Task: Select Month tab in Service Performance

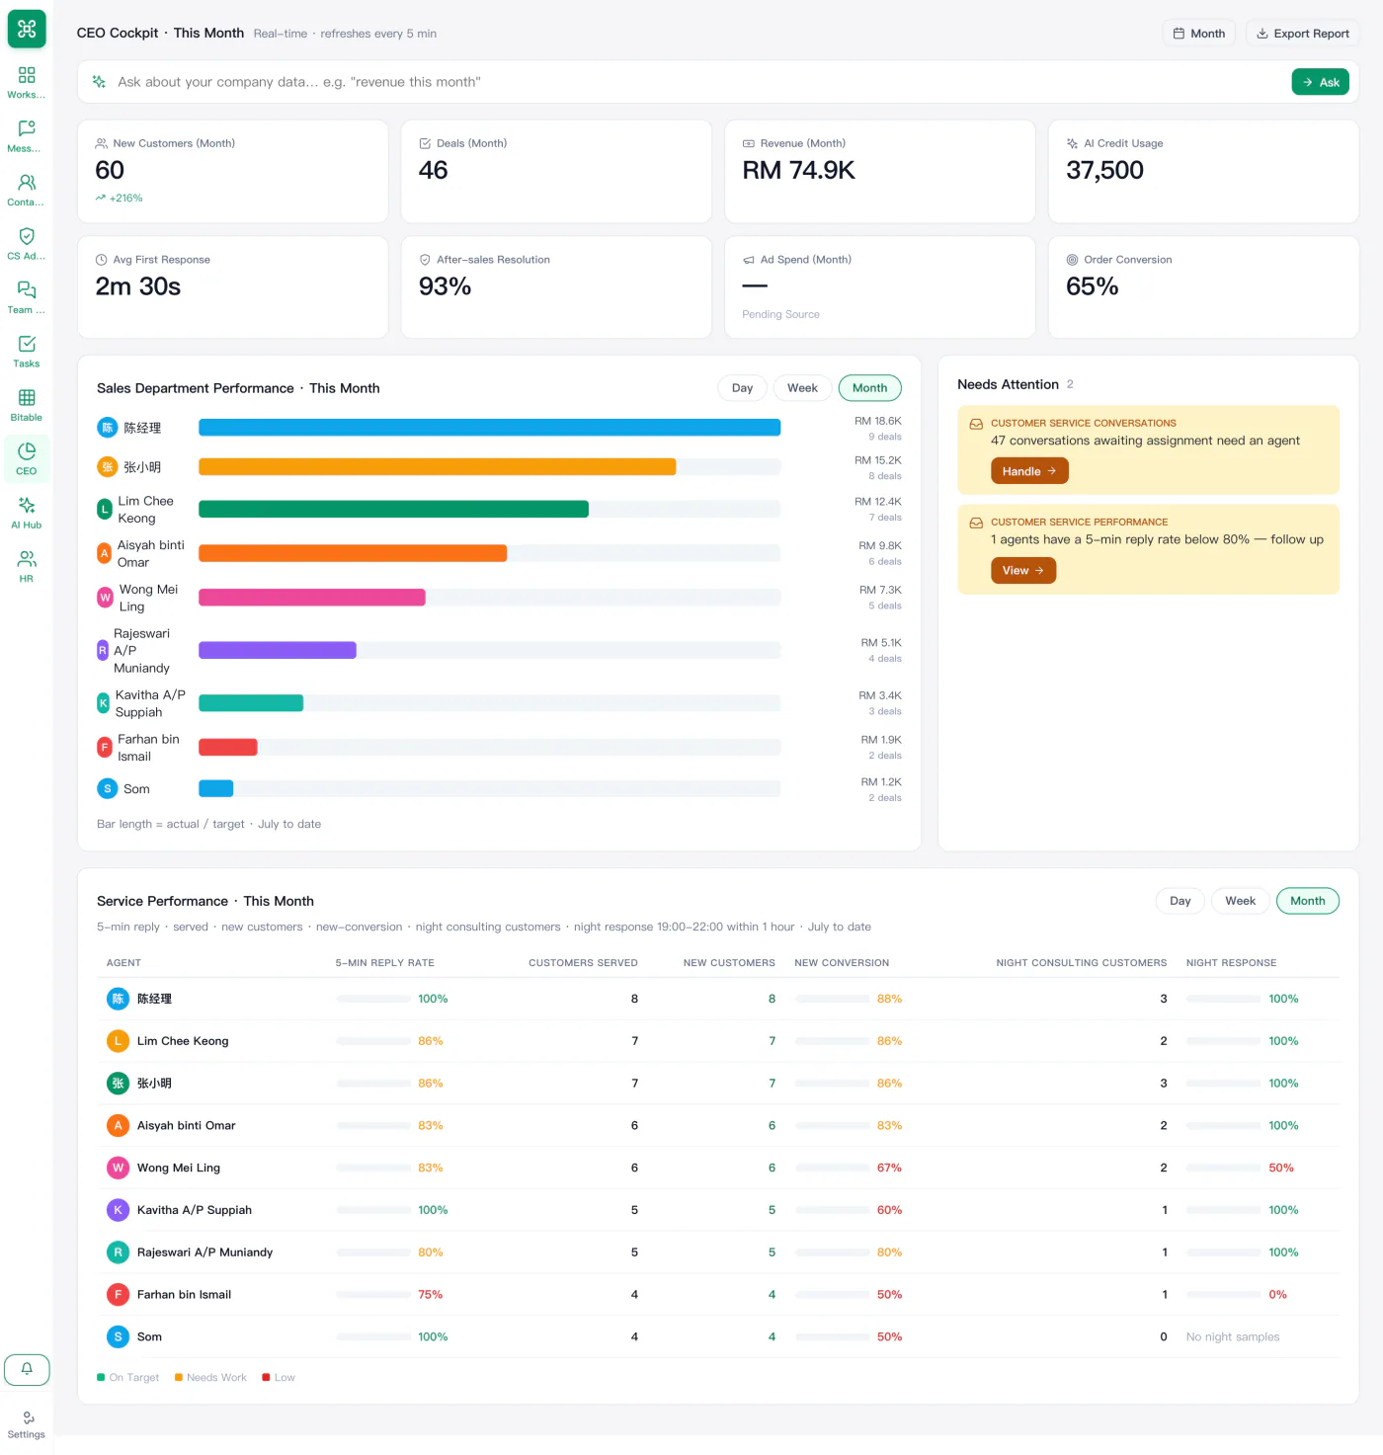Action: [x=1307, y=901]
